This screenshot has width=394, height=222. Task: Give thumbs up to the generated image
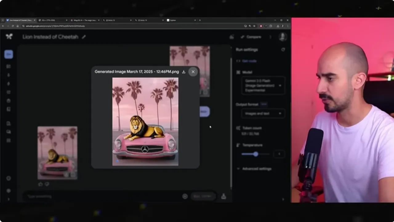[41, 184]
